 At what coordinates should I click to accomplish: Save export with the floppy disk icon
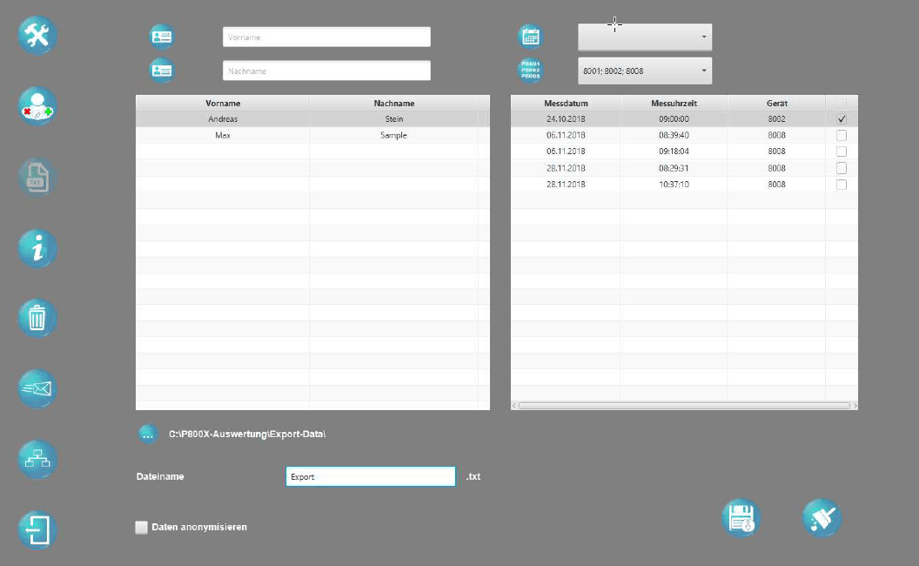pyautogui.click(x=741, y=519)
